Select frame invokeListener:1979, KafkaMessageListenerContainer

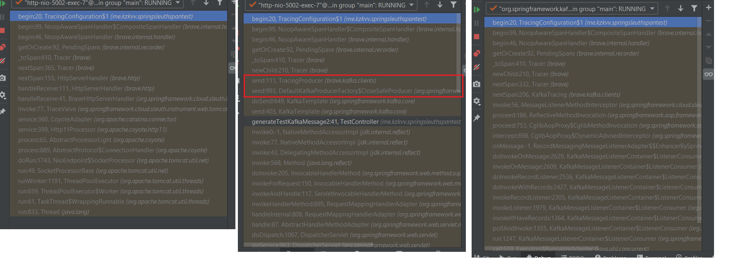pos(593,208)
